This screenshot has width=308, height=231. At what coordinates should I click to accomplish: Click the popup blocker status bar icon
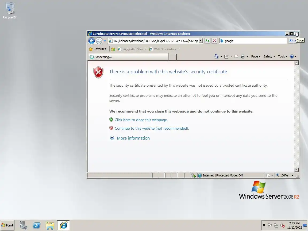[194, 175]
